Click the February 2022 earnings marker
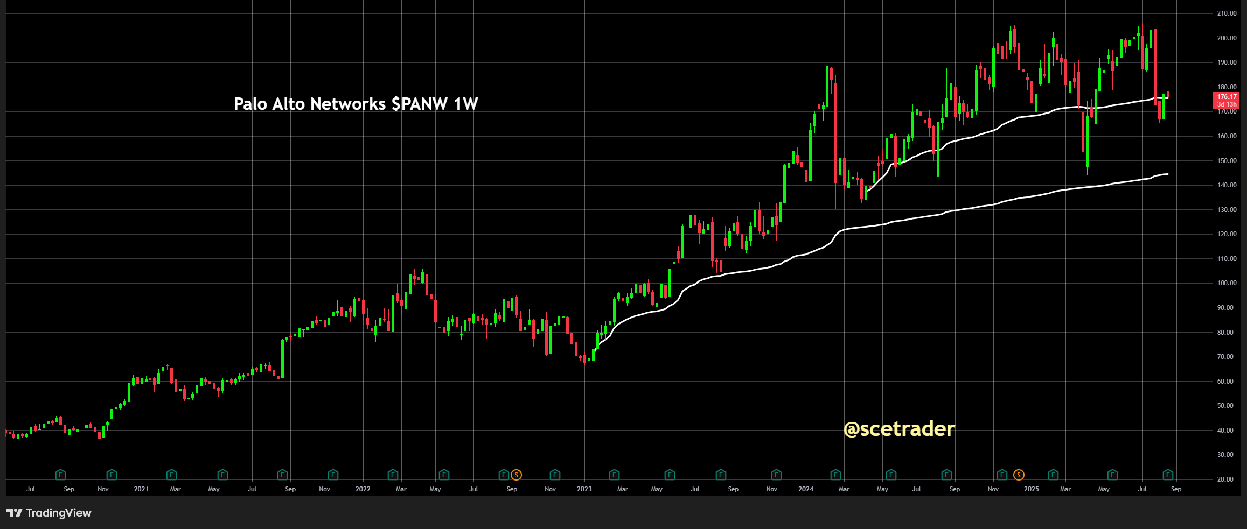The width and height of the screenshot is (1247, 529). (x=393, y=475)
